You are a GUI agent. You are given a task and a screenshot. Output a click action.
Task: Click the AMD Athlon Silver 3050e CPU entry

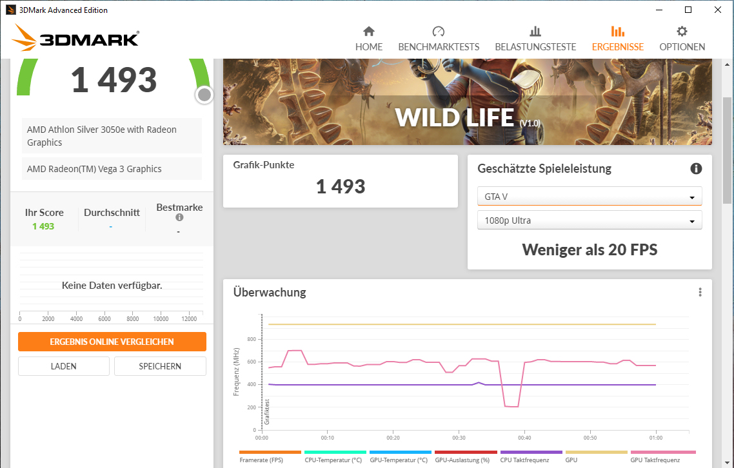click(112, 136)
